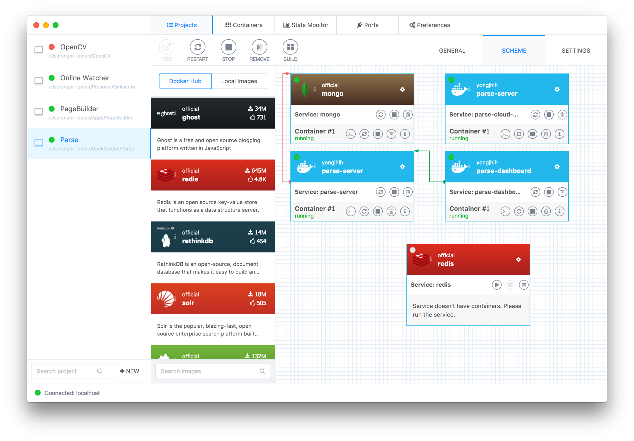Delete the redis service

(524, 285)
